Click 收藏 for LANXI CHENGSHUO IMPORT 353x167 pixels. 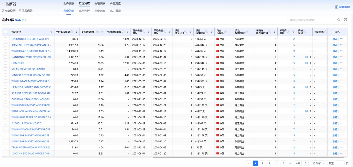(x=335, y=154)
